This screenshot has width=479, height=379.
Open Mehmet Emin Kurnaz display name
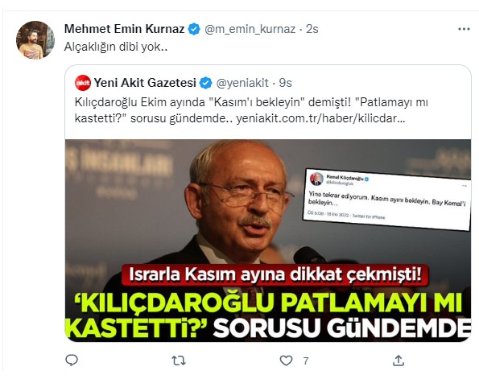click(x=124, y=29)
